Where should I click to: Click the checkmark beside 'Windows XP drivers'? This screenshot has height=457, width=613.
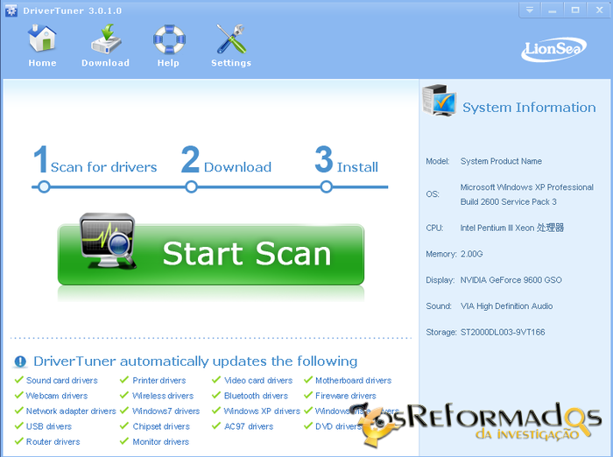coord(216,410)
